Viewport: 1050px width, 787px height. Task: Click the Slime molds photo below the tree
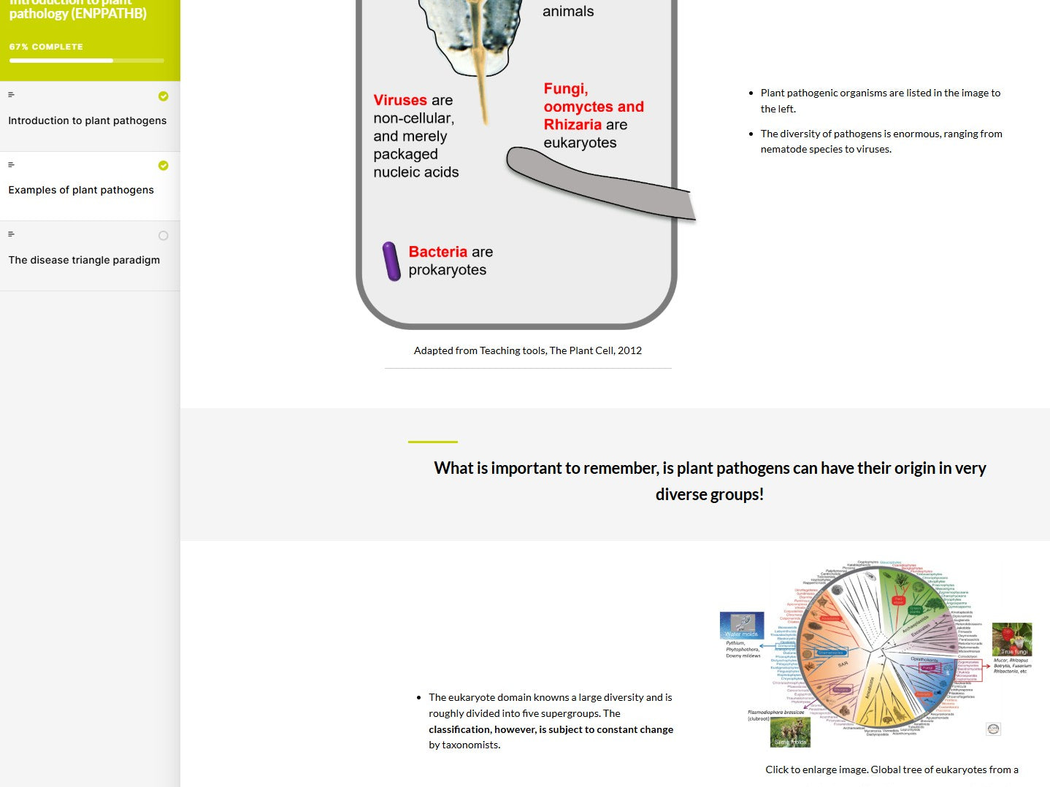tap(790, 732)
